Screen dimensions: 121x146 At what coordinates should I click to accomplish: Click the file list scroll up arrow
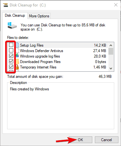click(111, 45)
